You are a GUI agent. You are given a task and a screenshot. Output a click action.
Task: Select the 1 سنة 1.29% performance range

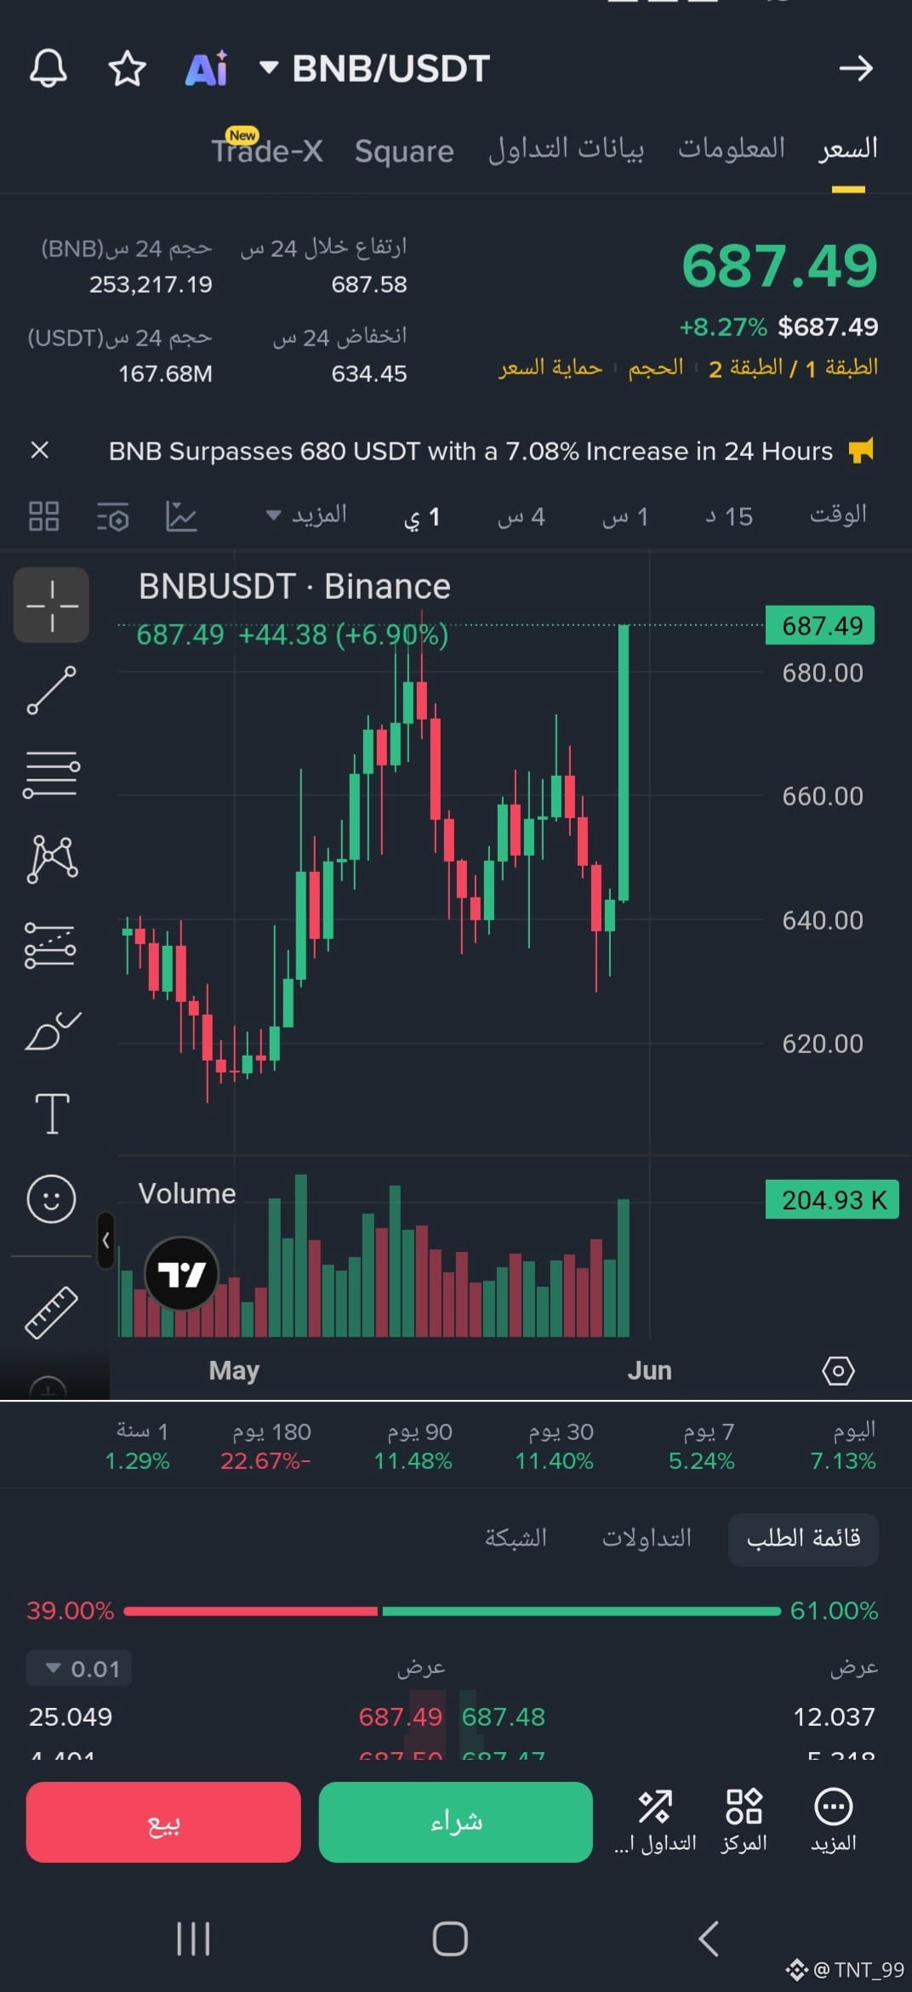[137, 1446]
